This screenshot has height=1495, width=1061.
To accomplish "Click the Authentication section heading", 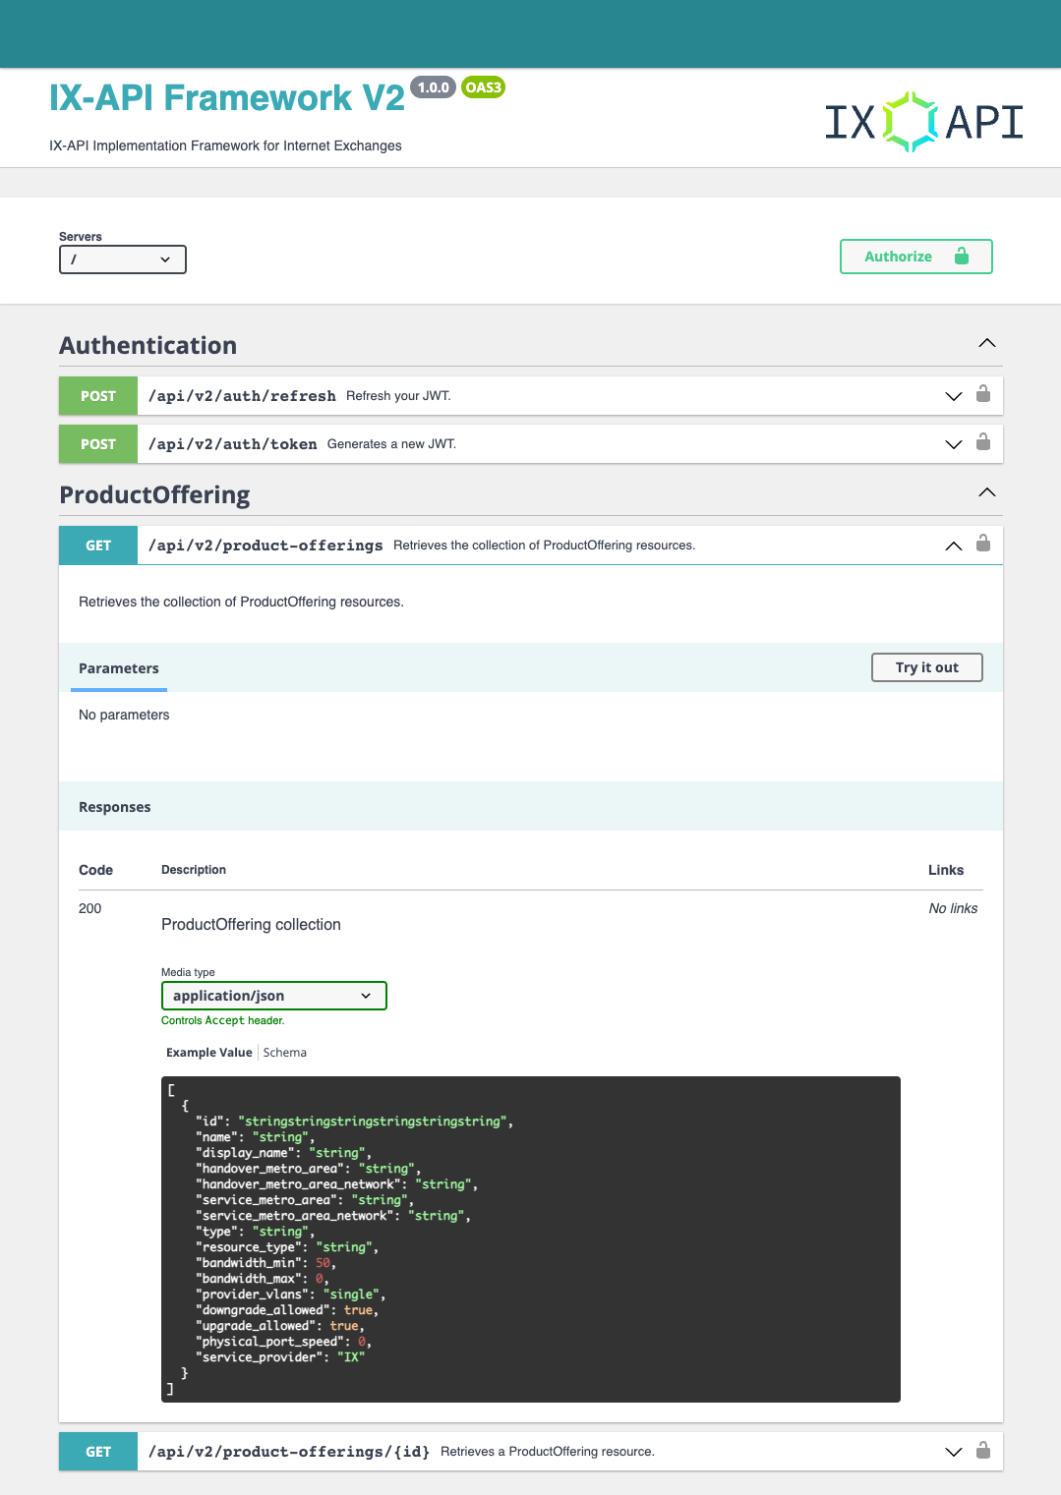I will pos(148,346).
